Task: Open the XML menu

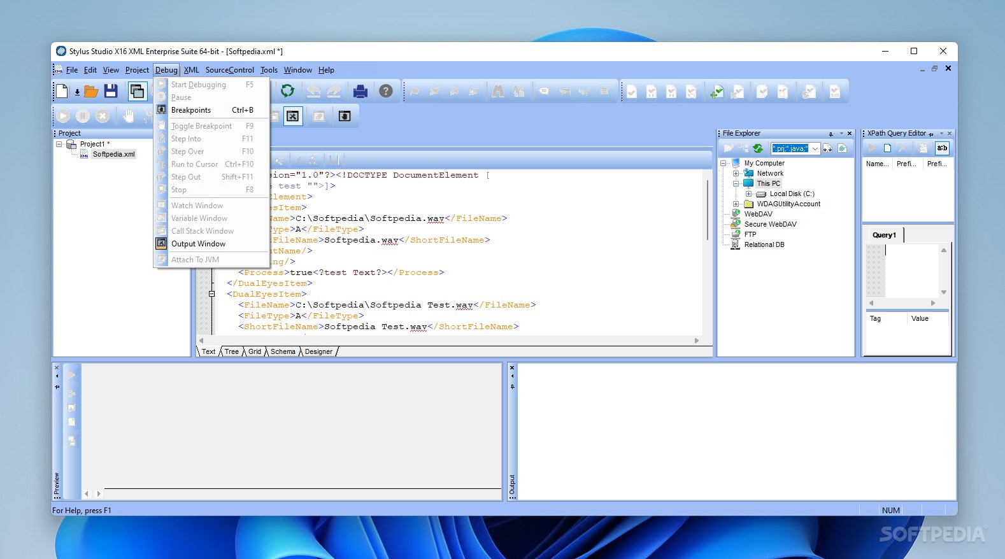Action: click(x=191, y=70)
